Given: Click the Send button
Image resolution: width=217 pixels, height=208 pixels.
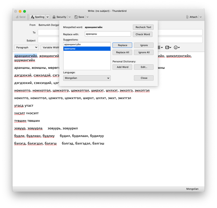Looking at the screenshot, I should (x=21, y=17).
